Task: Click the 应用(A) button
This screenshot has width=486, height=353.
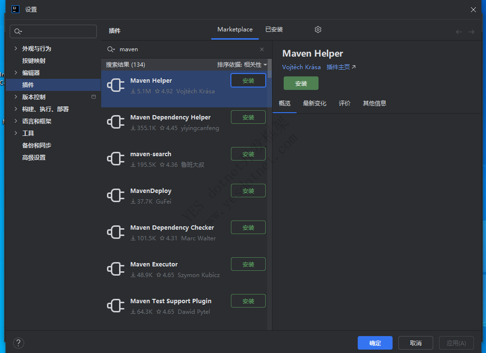Action: (x=456, y=343)
